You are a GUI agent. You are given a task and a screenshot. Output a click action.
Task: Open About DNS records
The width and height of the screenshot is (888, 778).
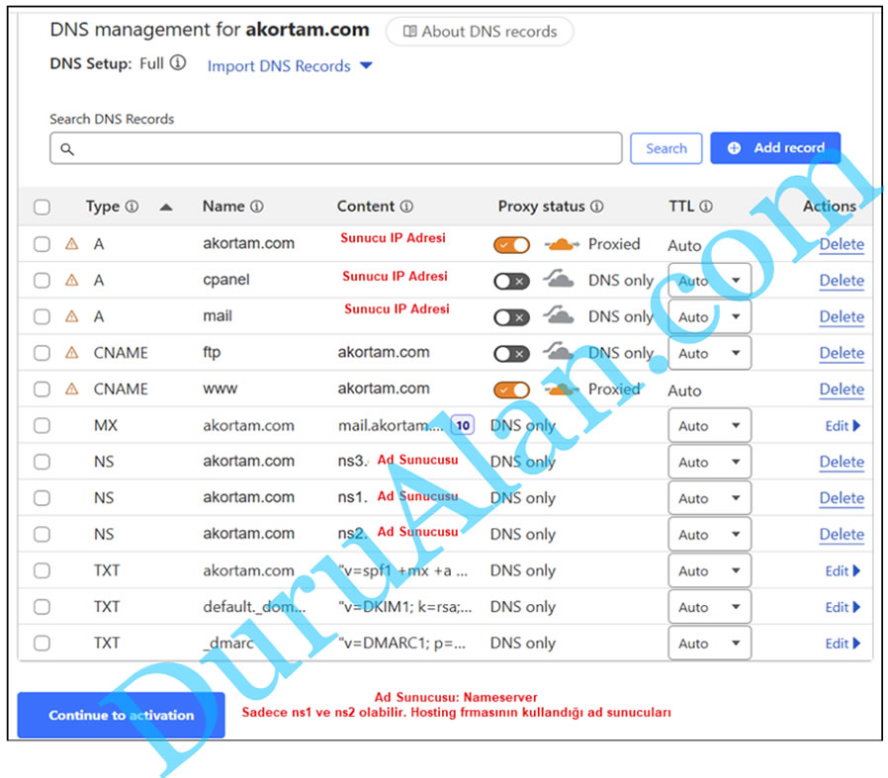tap(480, 32)
